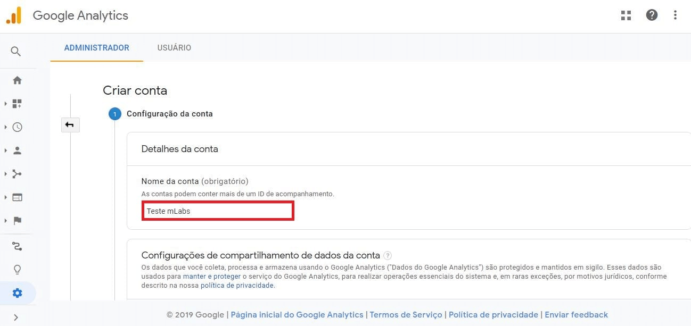Open Conversions via the flag icon
Viewport: 691px width, 326px height.
click(x=18, y=220)
